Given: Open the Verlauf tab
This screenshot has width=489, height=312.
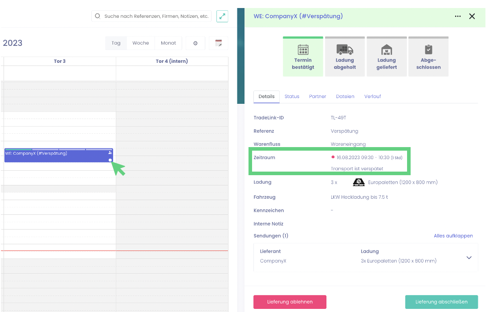Looking at the screenshot, I should pos(372,97).
